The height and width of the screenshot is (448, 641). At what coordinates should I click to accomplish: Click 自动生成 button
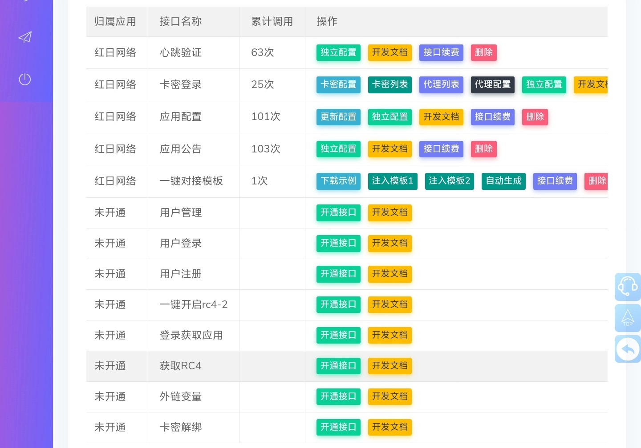(503, 181)
